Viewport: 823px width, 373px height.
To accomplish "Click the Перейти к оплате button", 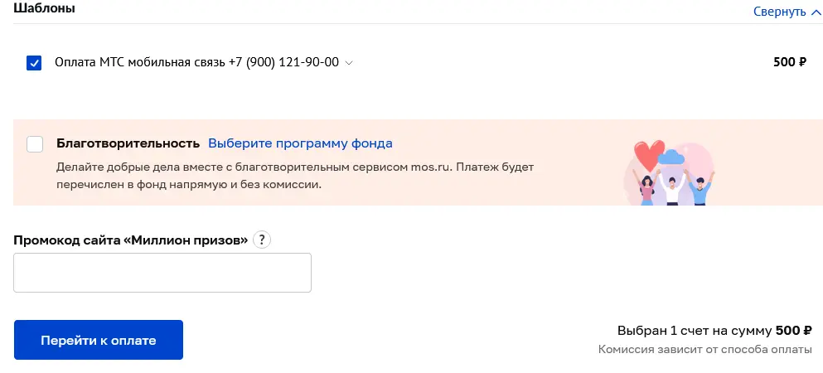I will (x=99, y=340).
